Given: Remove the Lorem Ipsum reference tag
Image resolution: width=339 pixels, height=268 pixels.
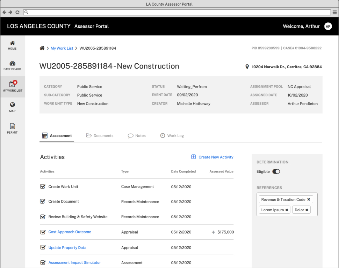Looking at the screenshot, I should [287, 210].
